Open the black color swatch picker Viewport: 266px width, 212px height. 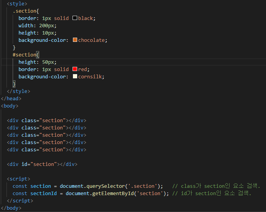point(75,18)
